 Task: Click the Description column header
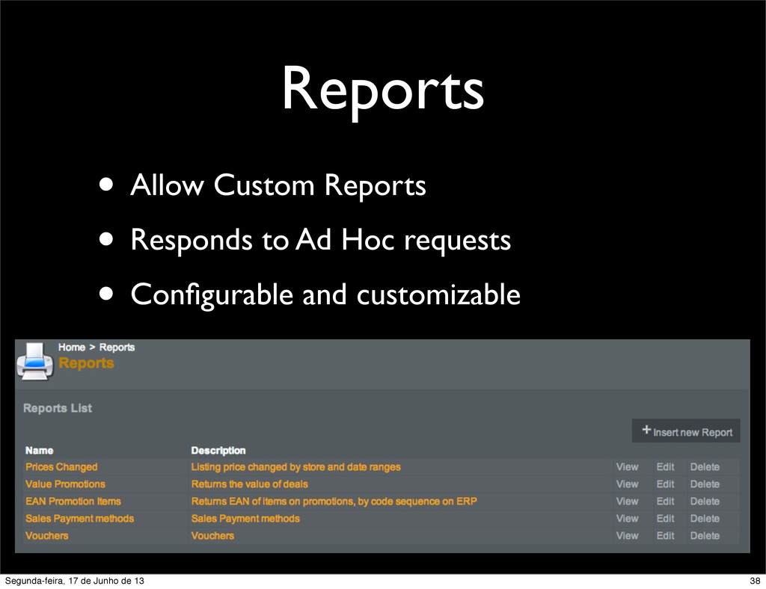[218, 451]
